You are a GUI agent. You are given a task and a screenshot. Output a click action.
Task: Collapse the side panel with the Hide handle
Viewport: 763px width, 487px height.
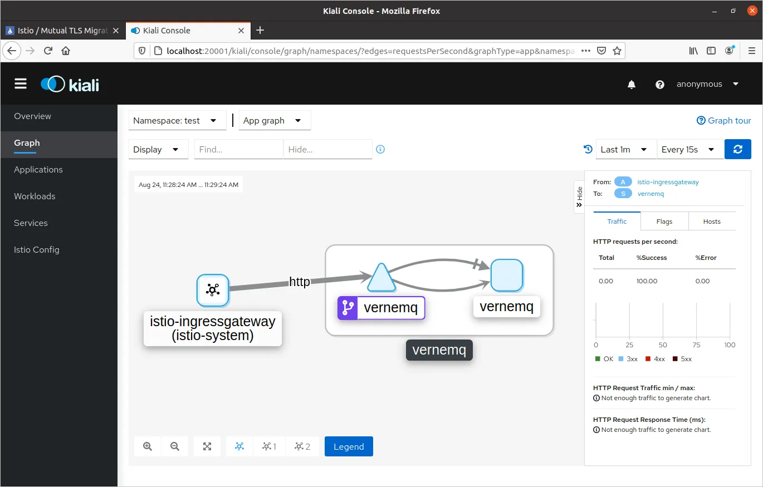pyautogui.click(x=579, y=197)
